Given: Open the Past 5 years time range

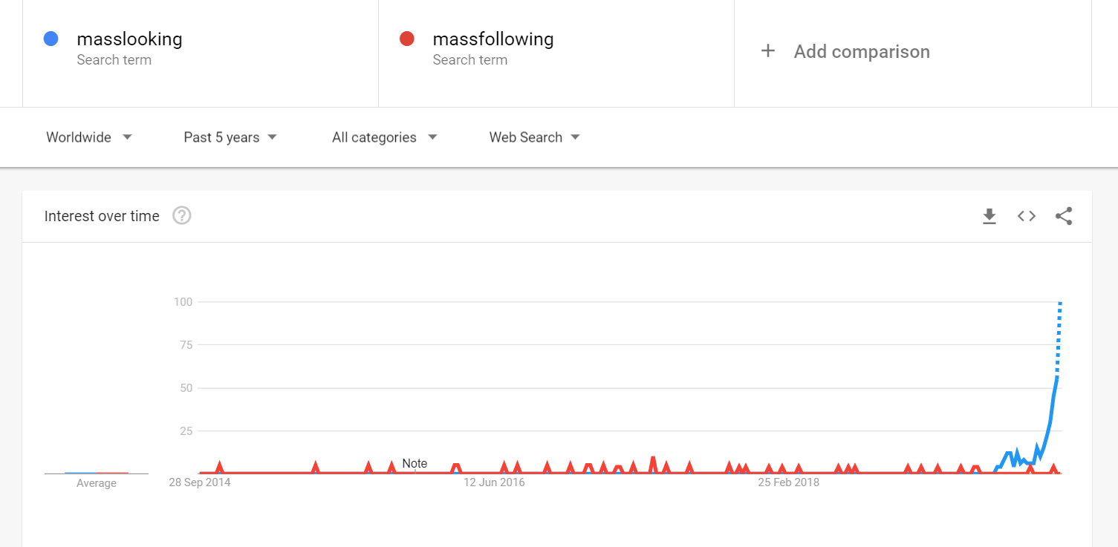Looking at the screenshot, I should tap(230, 137).
